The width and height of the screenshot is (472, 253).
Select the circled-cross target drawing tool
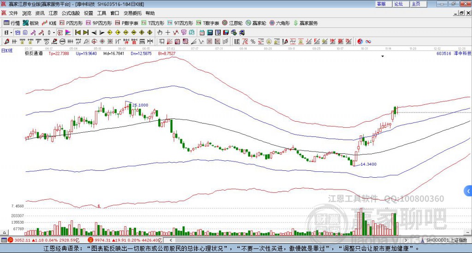94,41
